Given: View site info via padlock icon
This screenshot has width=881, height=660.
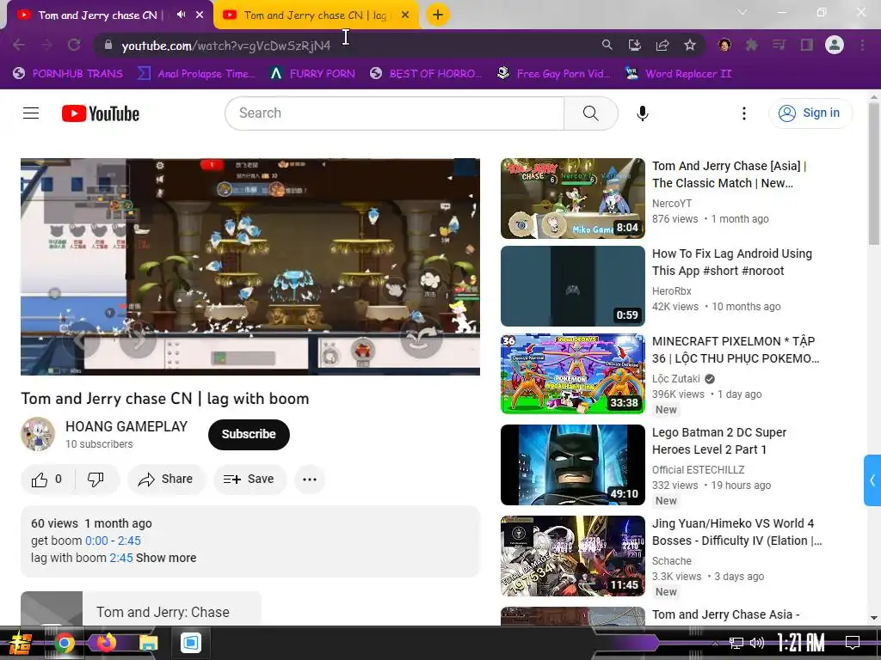Looking at the screenshot, I should tap(108, 45).
